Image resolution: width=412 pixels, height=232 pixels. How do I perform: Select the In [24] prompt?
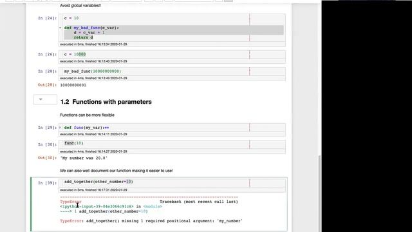click(x=47, y=18)
